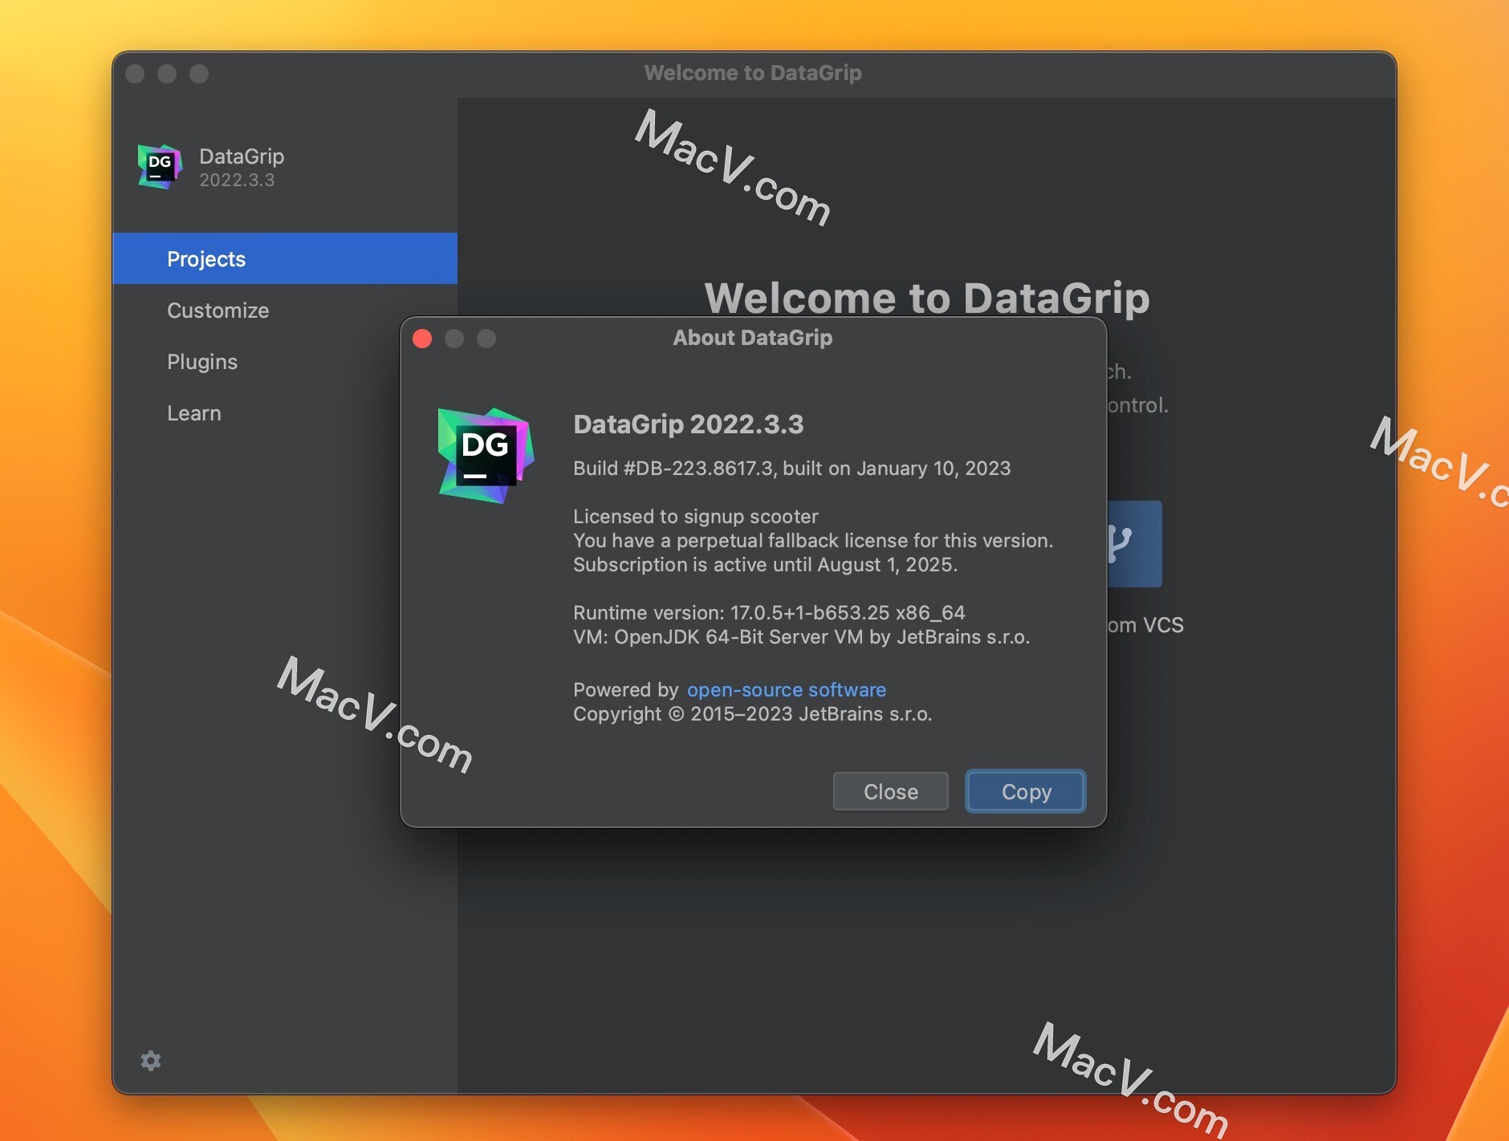Open the Learn tab
The height and width of the screenshot is (1141, 1509).
click(x=285, y=412)
